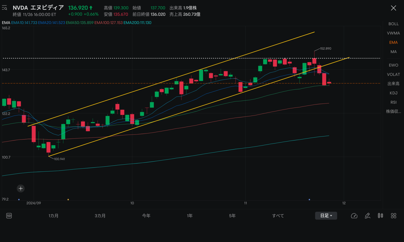The image size is (404, 242).
Task: Enable the VWMA indicator
Action: click(393, 33)
